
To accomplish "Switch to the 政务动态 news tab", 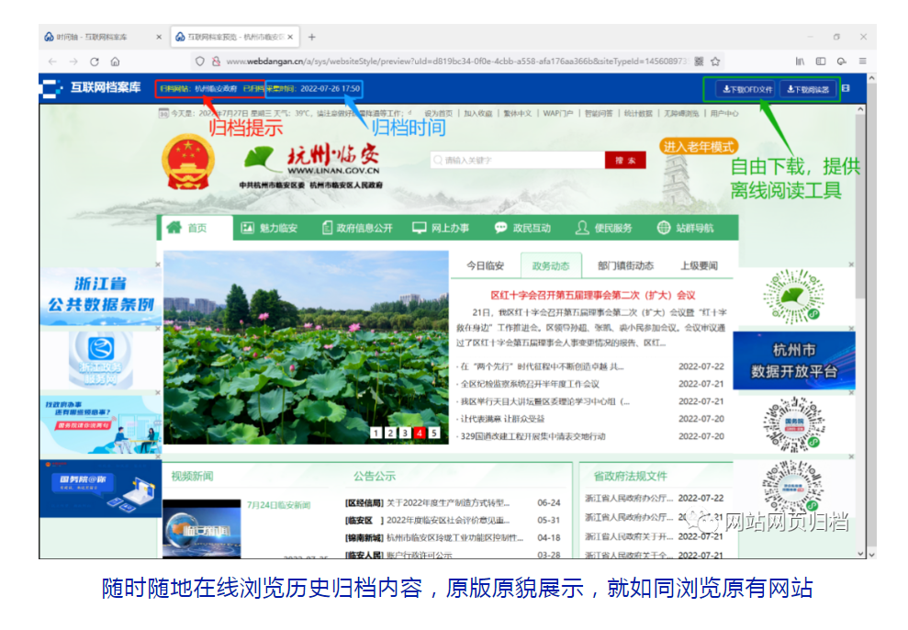I will (x=551, y=265).
